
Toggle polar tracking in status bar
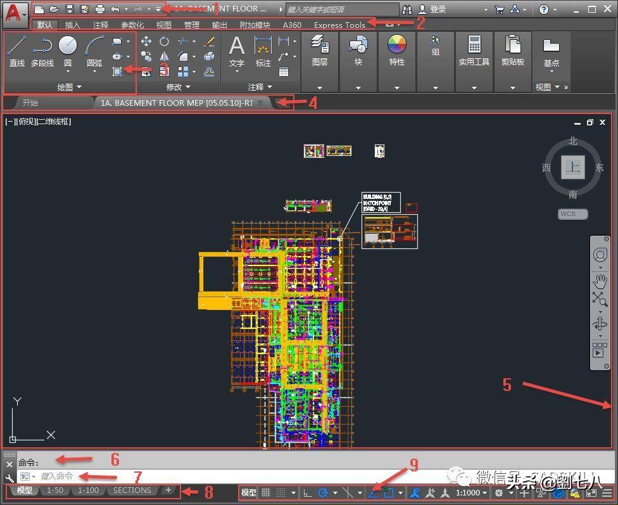point(323,492)
